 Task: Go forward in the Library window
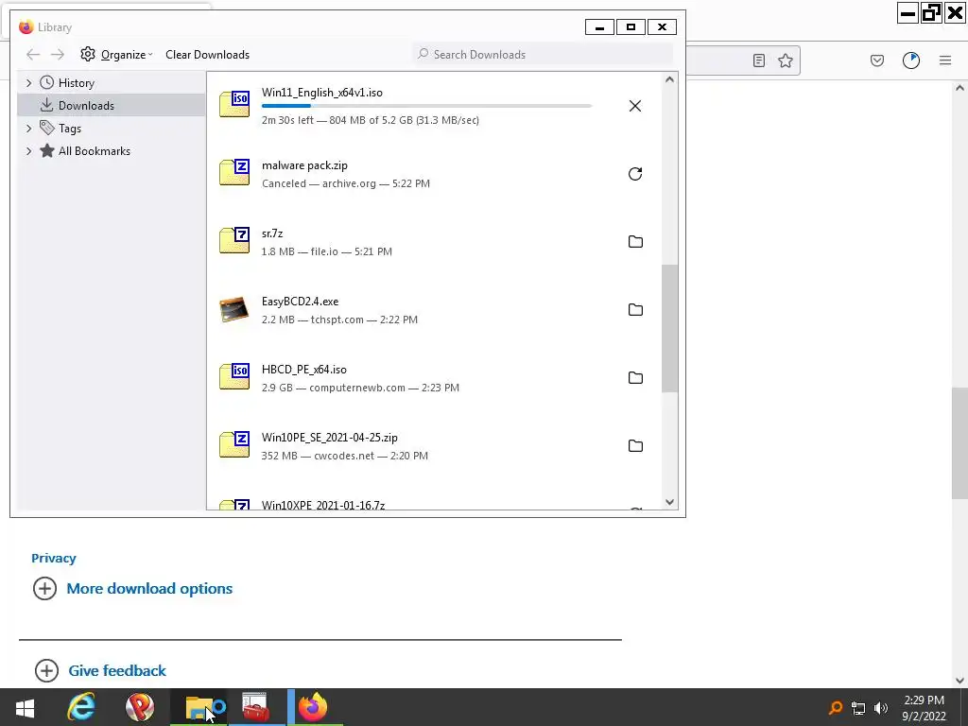(x=58, y=54)
